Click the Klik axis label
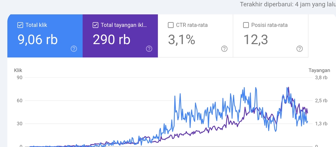Screen dimensions: 336x147 click(18, 70)
